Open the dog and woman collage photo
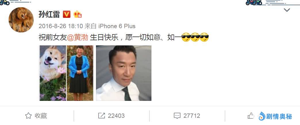Viewport: 300px width, 125px height. [66, 73]
